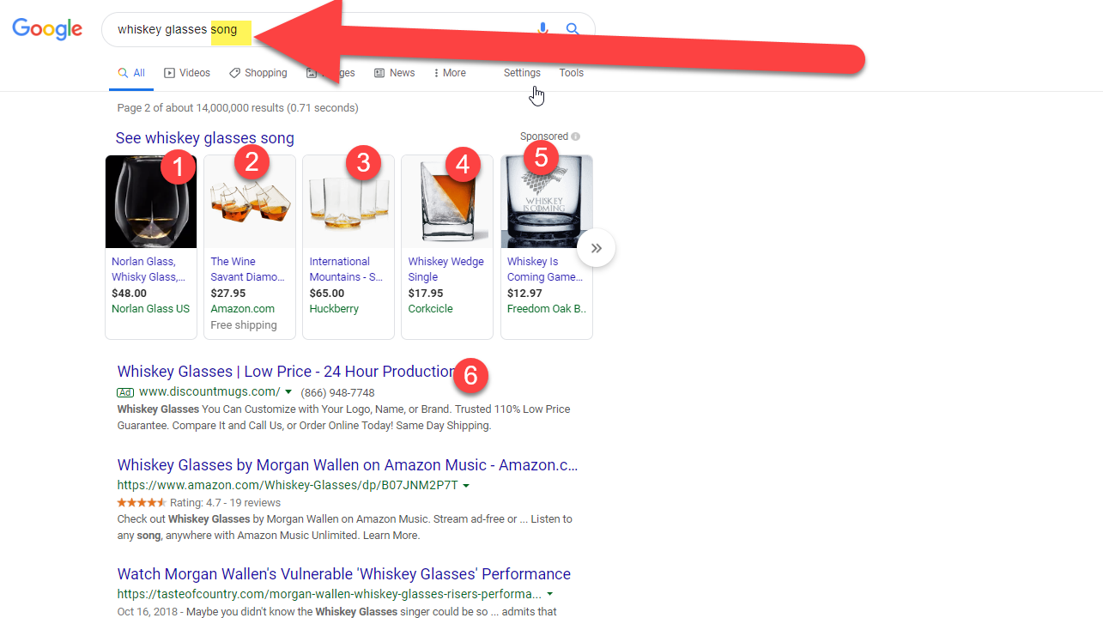Open the News results tab

[395, 73]
